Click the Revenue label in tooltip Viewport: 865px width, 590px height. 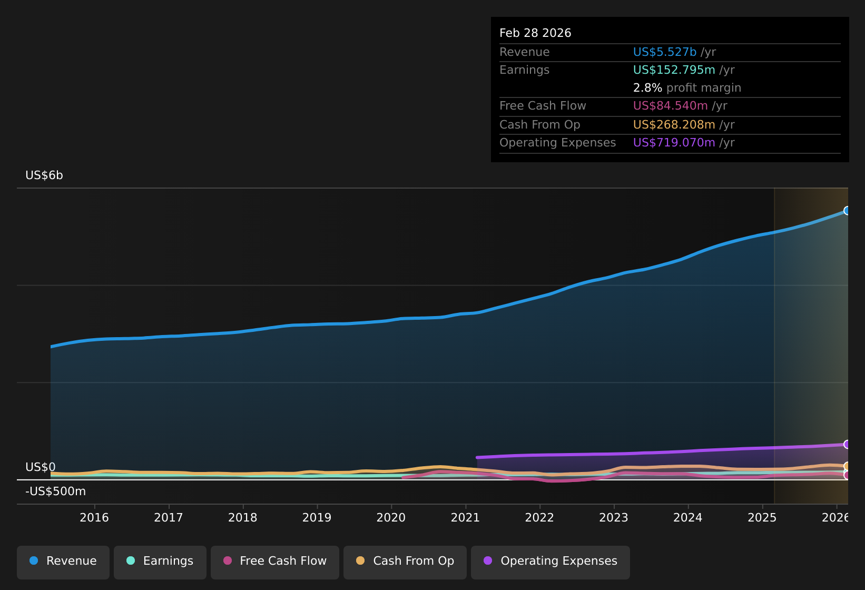525,52
